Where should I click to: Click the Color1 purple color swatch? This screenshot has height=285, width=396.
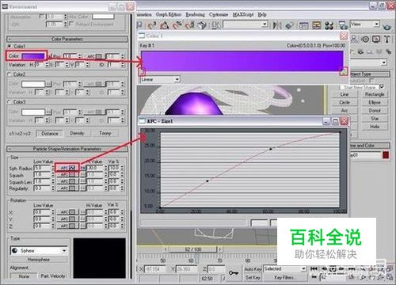pos(33,56)
